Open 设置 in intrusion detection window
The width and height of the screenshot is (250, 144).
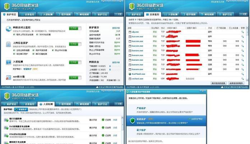118,104
